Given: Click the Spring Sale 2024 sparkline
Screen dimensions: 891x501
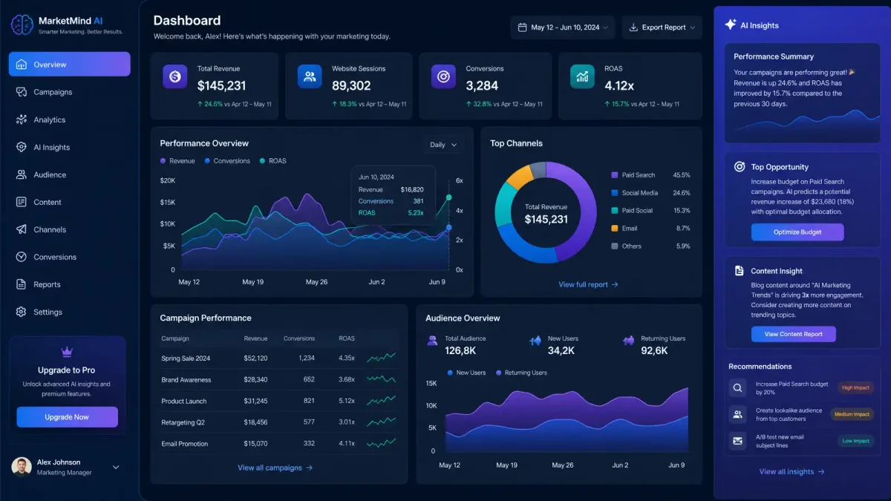Looking at the screenshot, I should (381, 358).
